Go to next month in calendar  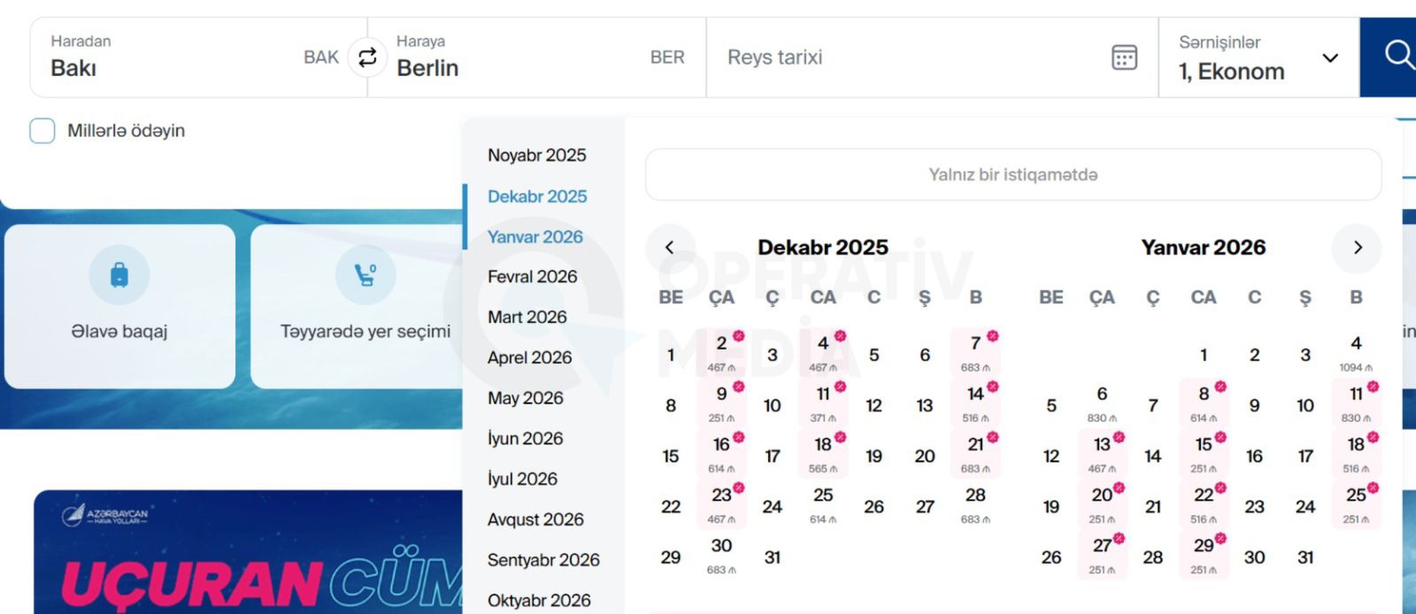(1357, 248)
